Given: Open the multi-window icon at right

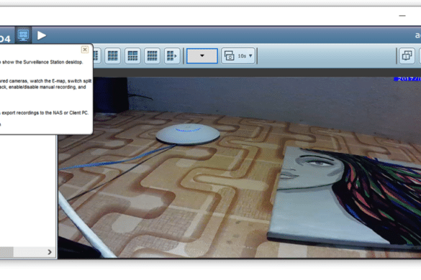Looking at the screenshot, I should tap(407, 56).
